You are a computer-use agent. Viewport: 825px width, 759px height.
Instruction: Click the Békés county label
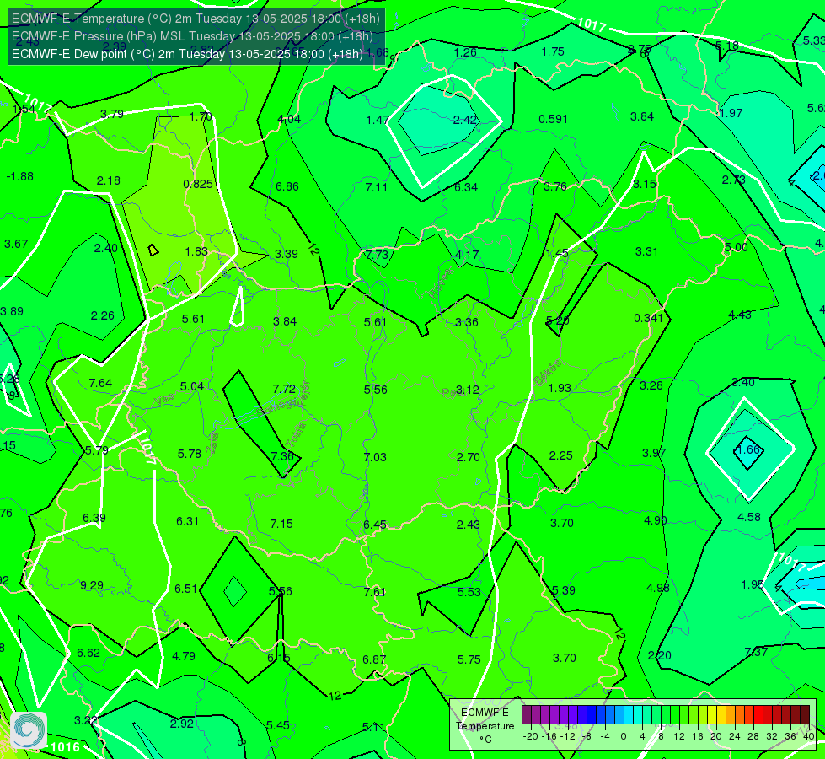(x=547, y=373)
